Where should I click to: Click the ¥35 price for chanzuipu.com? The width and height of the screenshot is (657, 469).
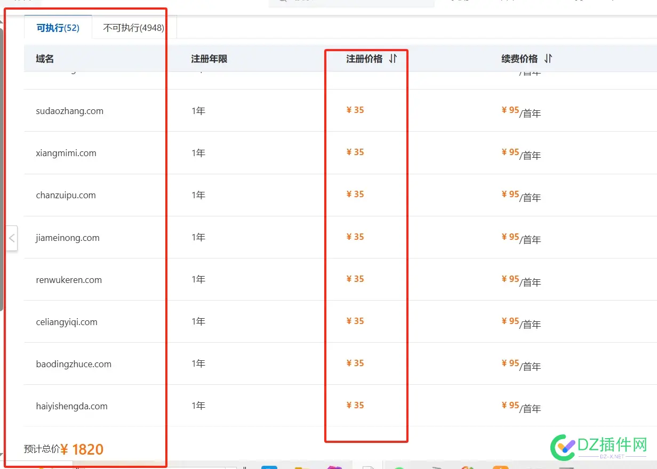(x=355, y=194)
